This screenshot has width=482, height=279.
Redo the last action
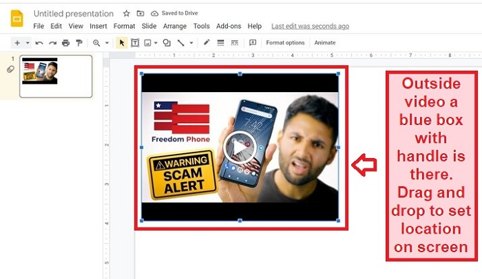[x=52, y=43]
